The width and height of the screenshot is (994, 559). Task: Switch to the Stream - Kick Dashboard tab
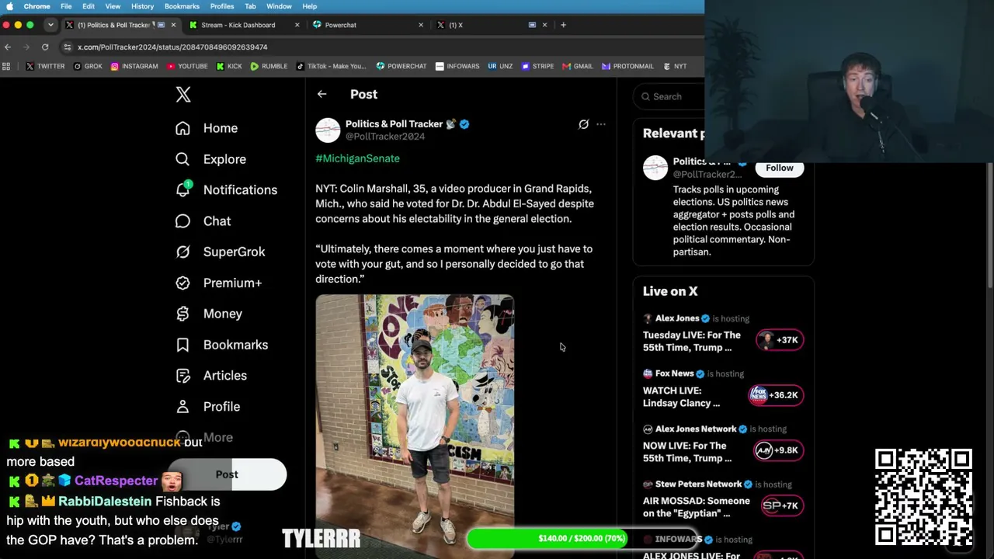244,25
